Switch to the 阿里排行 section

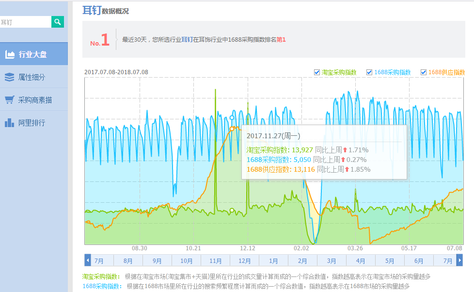coord(32,123)
